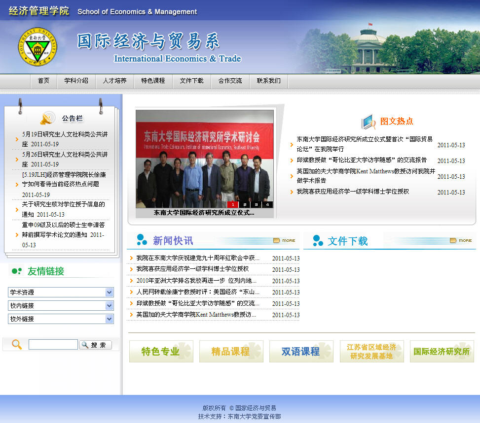480x423 pixels.
Task: Click the 图文热点 computer monitor icon
Action: pos(368,121)
